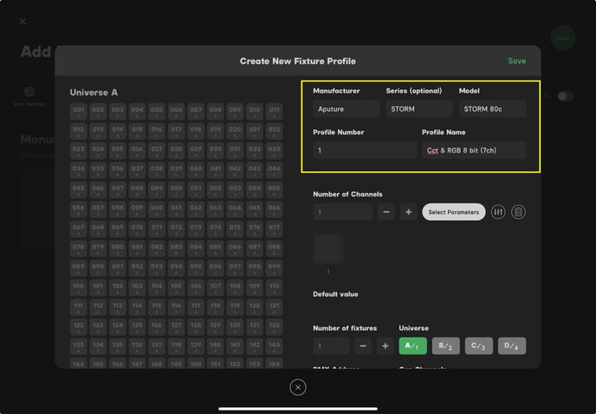596x414 pixels.
Task: Click Select Parameters button
Action: click(453, 212)
